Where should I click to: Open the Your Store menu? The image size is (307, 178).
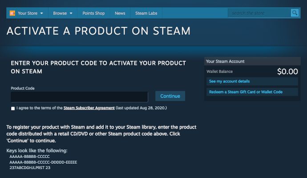click(x=28, y=13)
